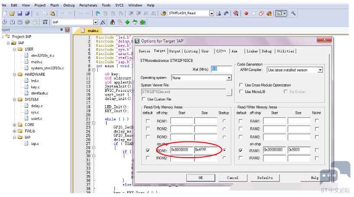Expand the FWLib group in project tree
Screen dimensions: 354x197
pyautogui.click(x=14, y=131)
